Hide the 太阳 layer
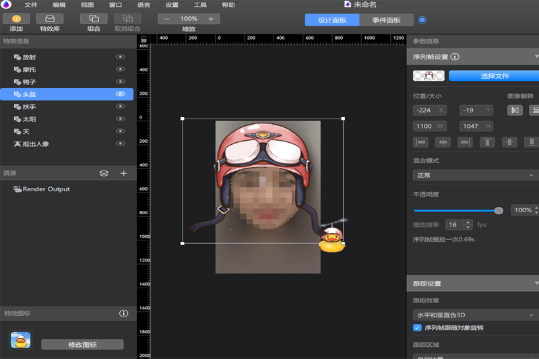 click(x=121, y=119)
